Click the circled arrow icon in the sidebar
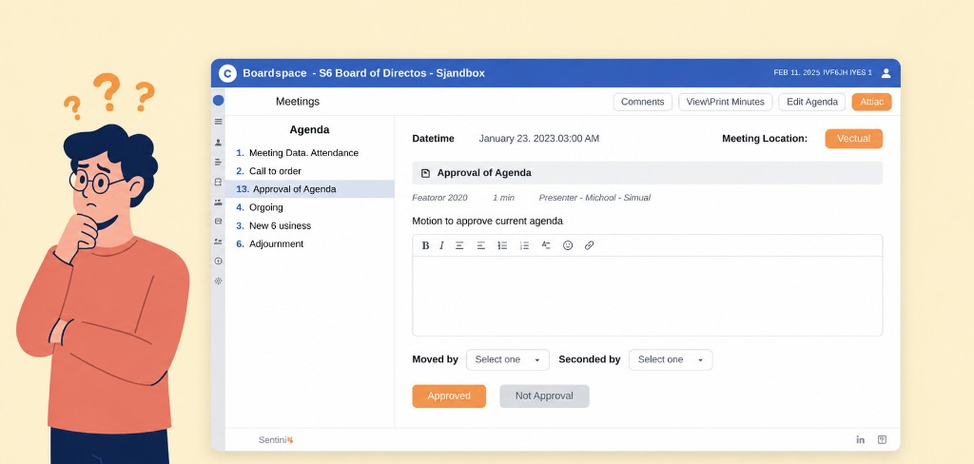Screen dimensions: 974x464 click(x=218, y=261)
